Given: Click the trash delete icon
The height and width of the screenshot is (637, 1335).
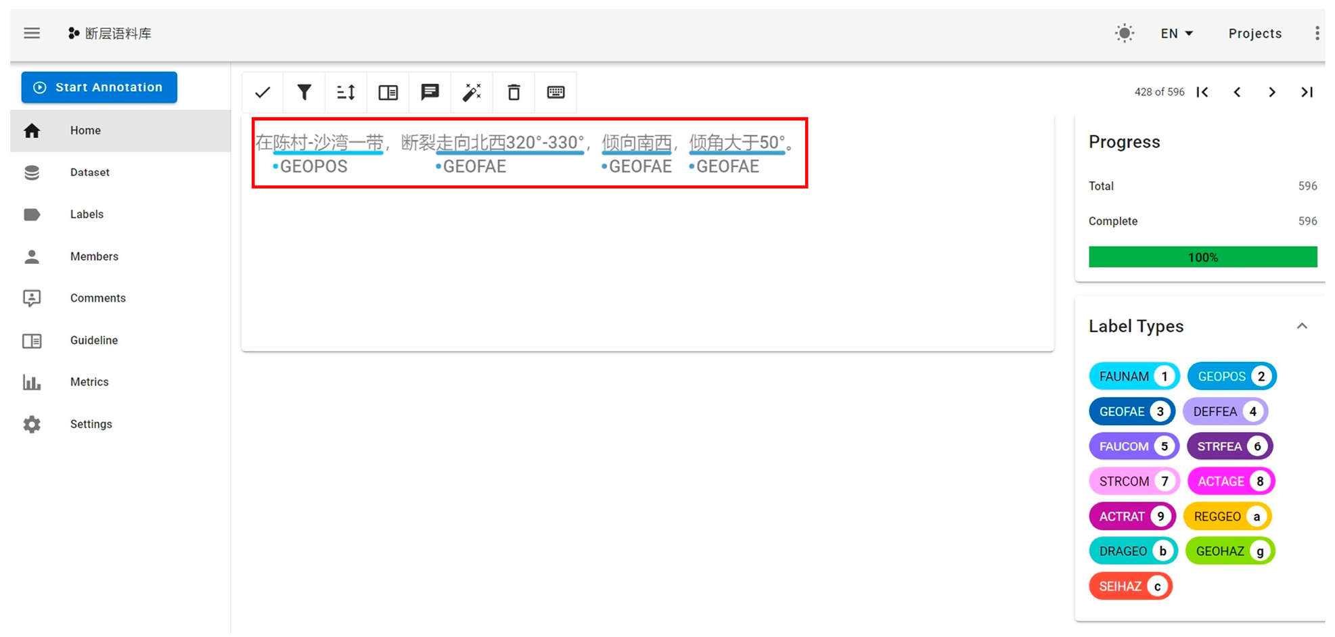Looking at the screenshot, I should click(x=514, y=92).
